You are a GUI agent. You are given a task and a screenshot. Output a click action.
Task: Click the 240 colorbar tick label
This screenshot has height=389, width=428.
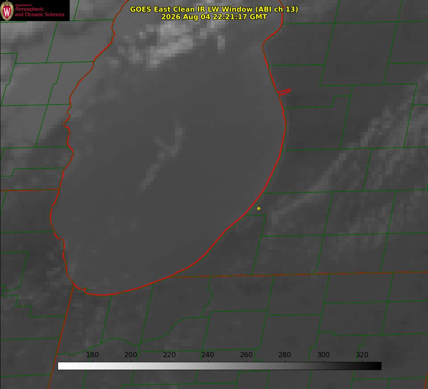tap(208, 355)
